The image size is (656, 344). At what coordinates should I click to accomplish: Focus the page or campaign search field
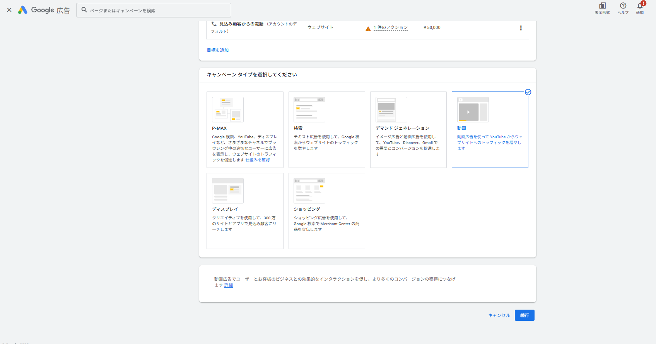tap(154, 10)
